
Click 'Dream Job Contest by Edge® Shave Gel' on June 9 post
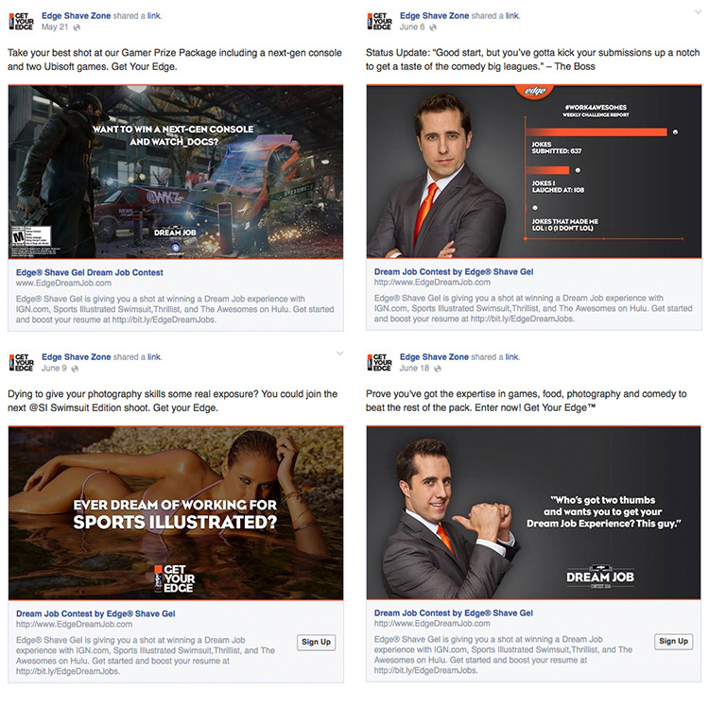point(95,613)
